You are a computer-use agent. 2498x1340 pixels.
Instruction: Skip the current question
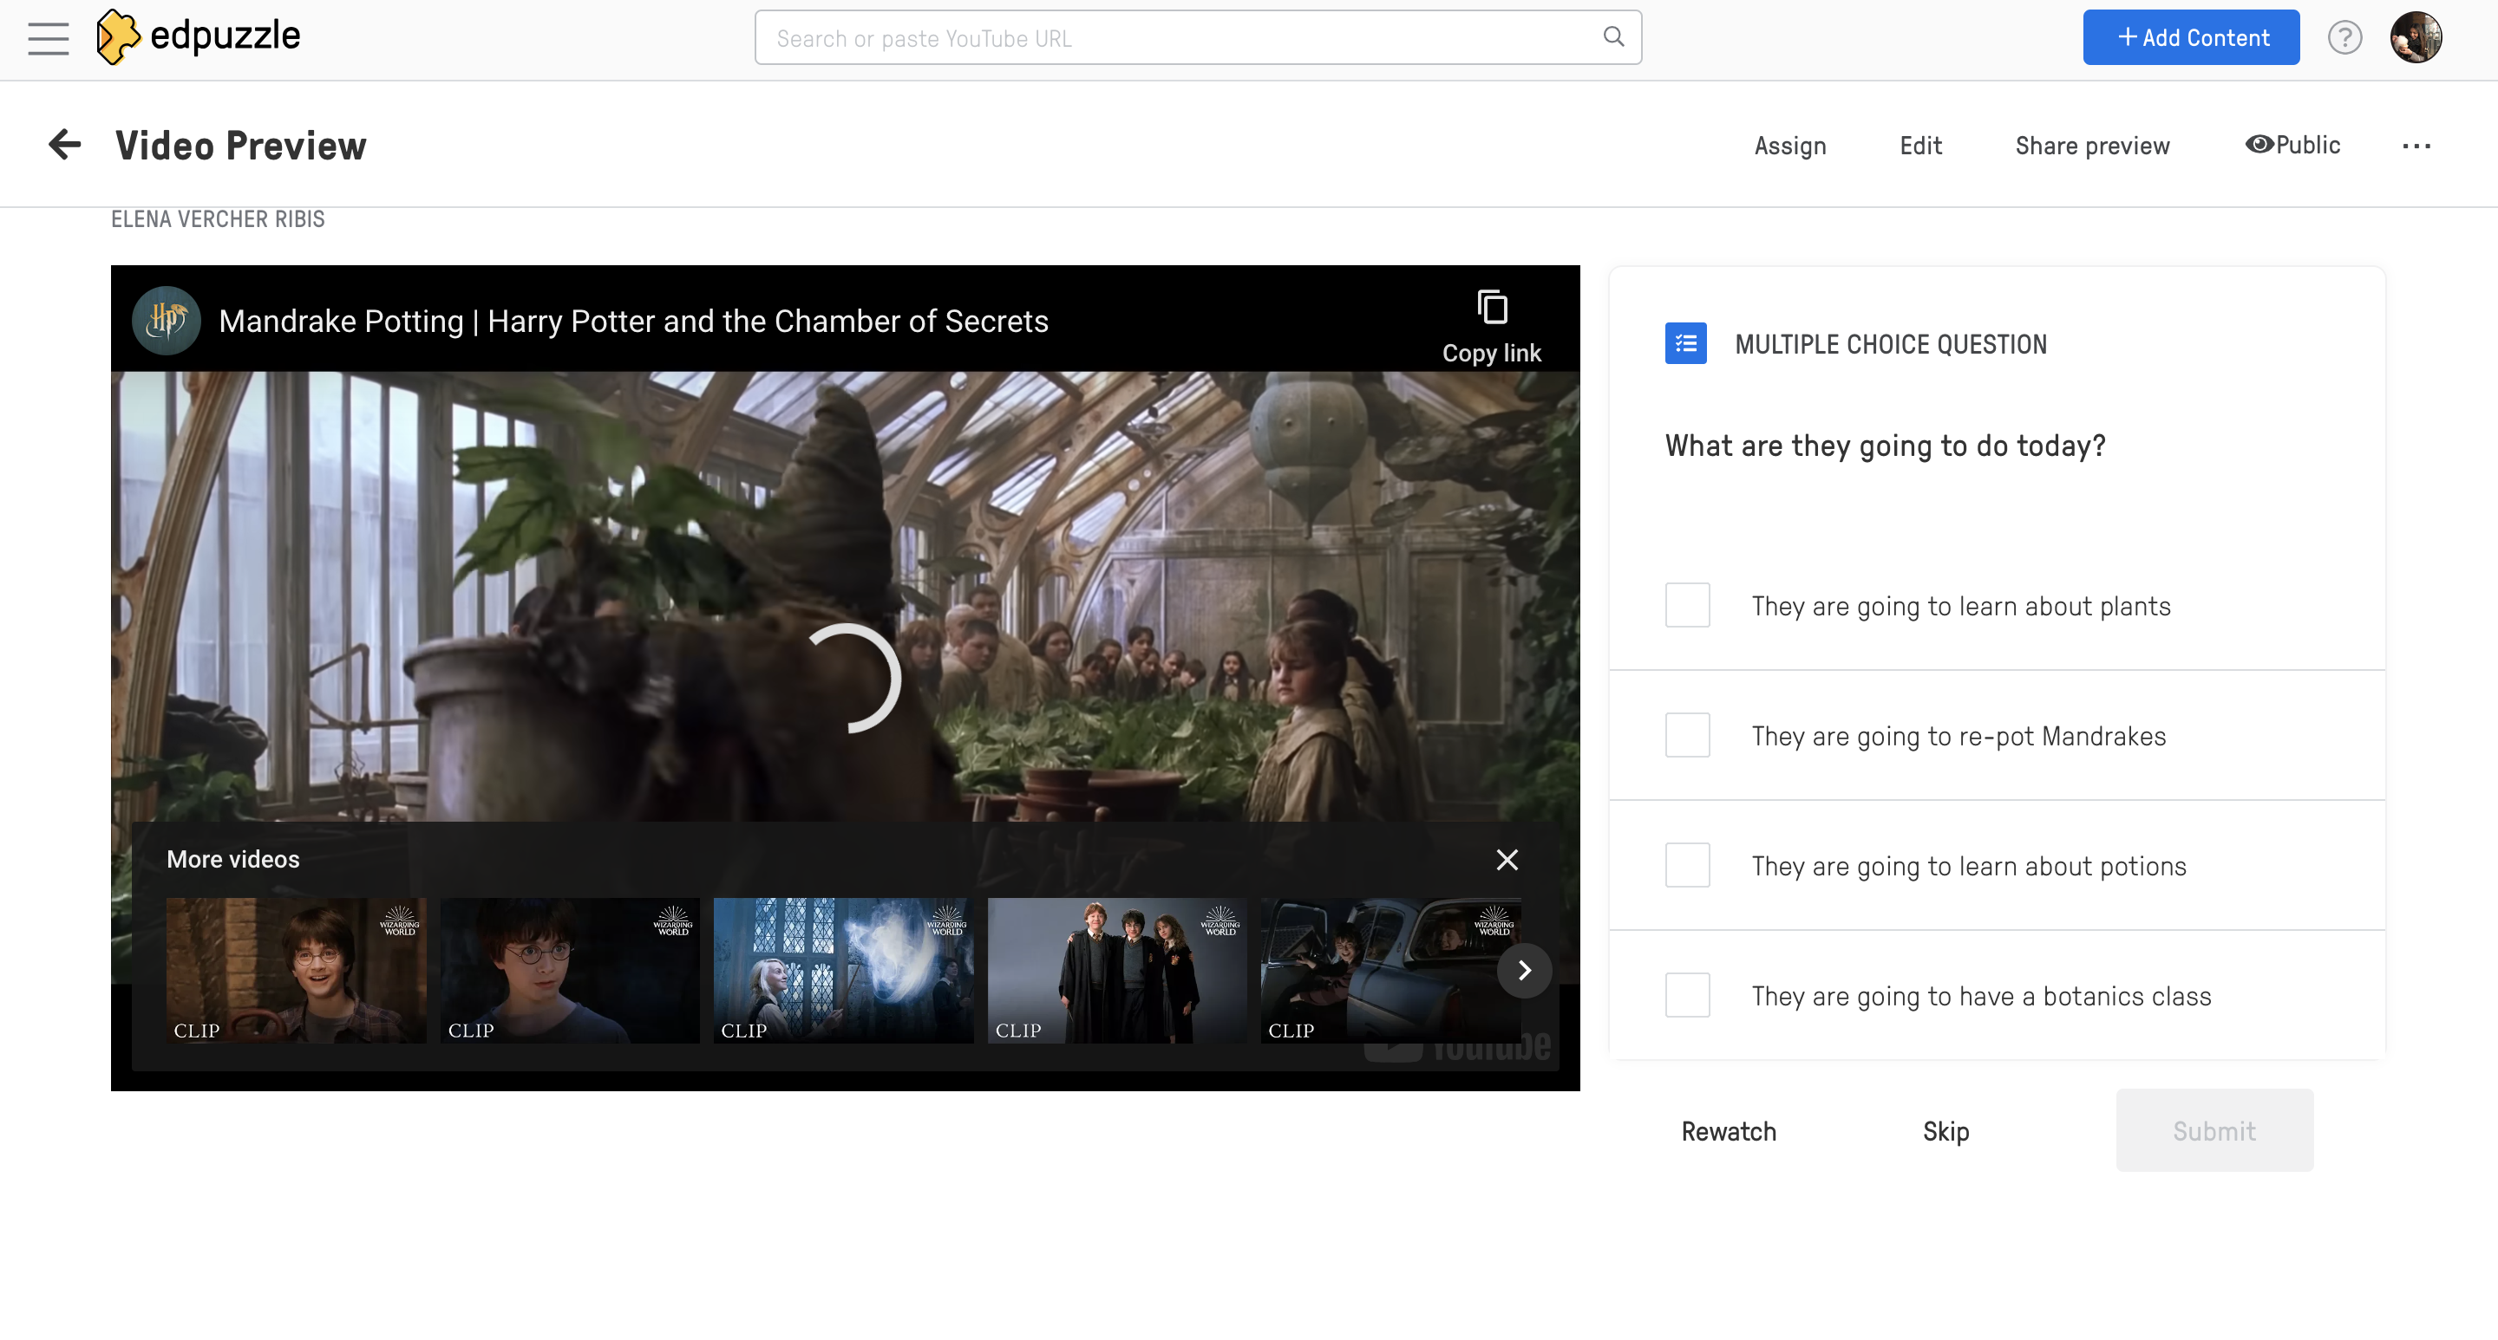tap(1945, 1131)
